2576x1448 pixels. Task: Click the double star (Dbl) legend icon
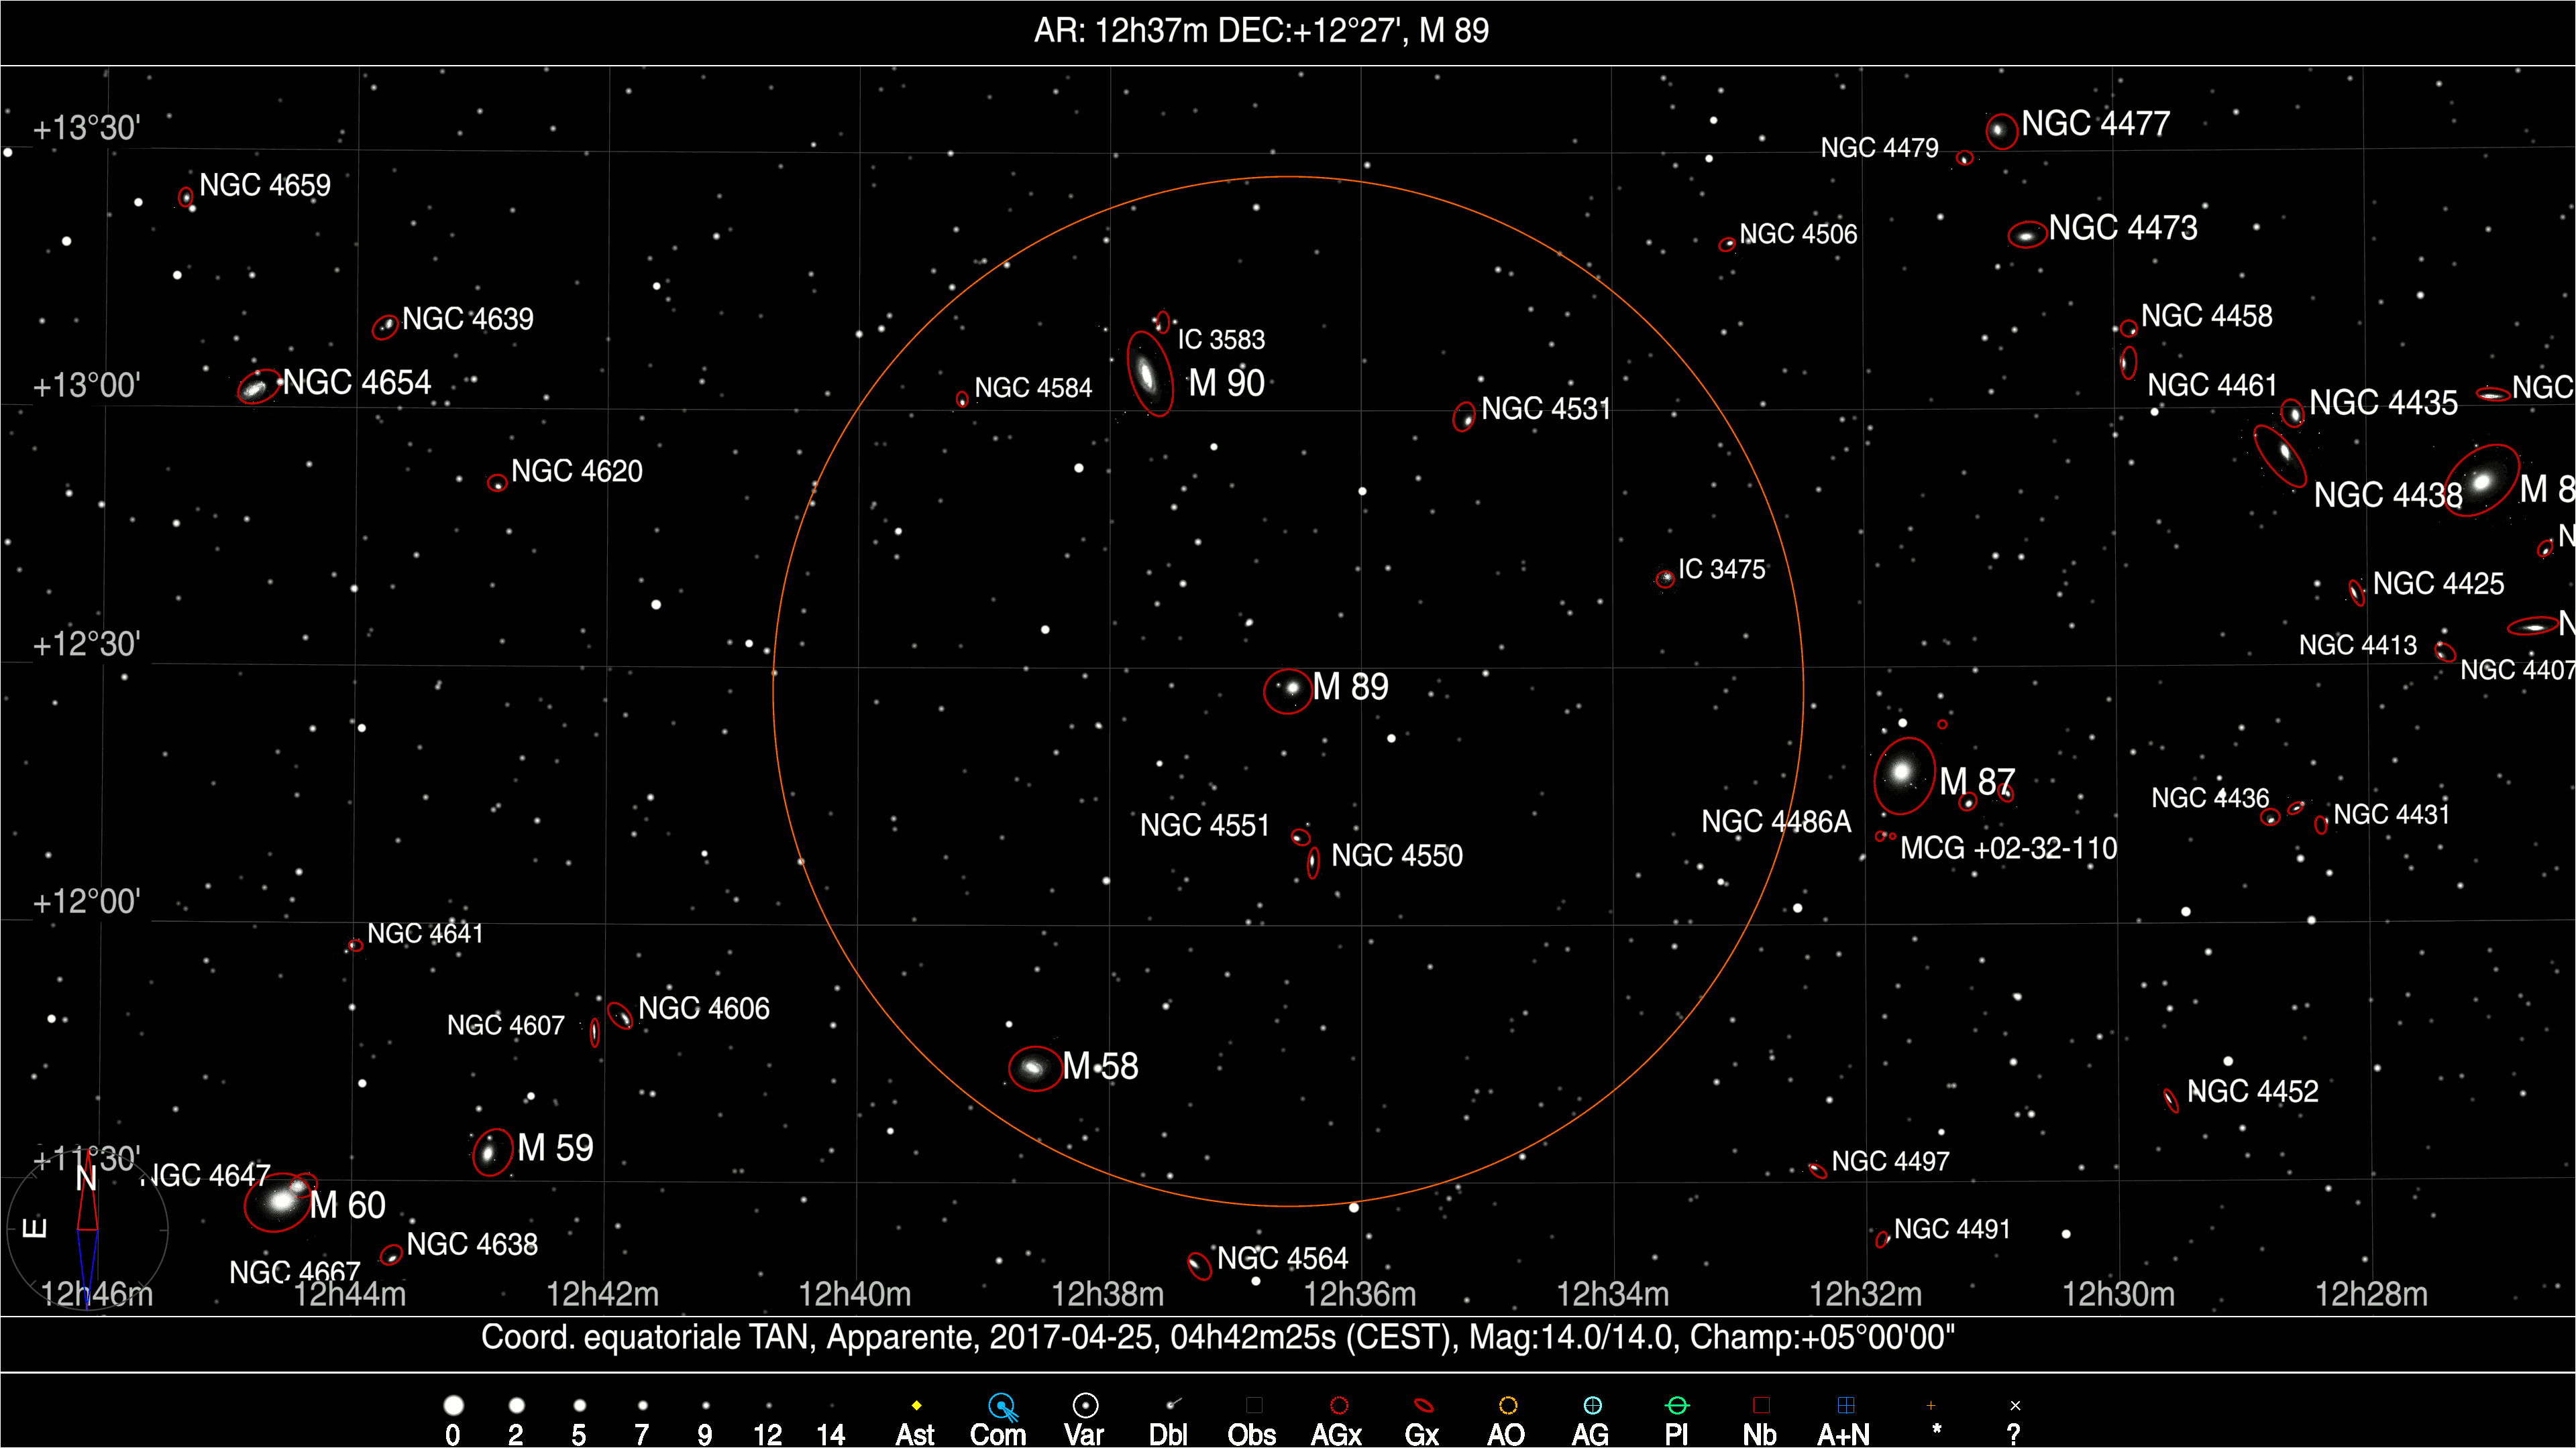(1171, 1406)
